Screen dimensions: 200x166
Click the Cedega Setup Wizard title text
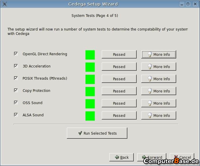point(93,4)
